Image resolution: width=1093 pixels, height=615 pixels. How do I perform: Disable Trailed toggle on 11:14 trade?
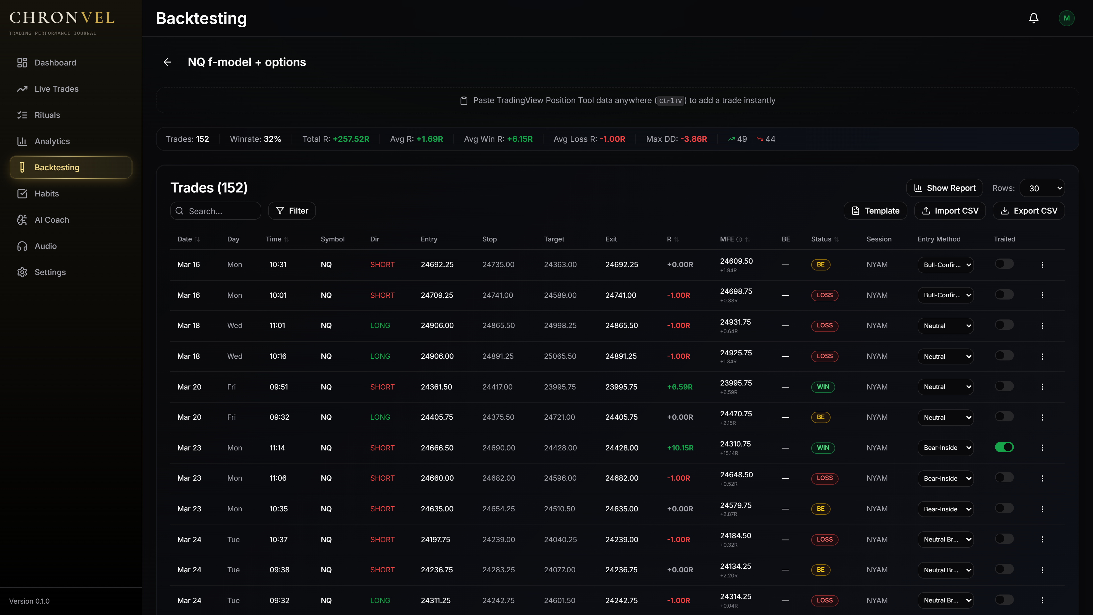tap(1004, 447)
